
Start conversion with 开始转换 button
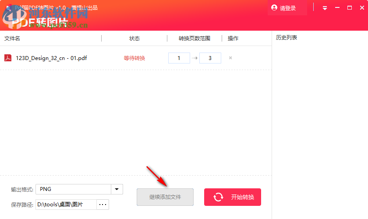pos(233,197)
